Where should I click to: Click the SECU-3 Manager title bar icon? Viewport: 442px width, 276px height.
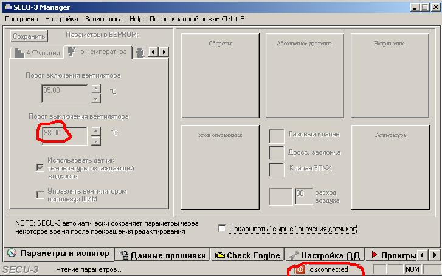tap(6, 7)
